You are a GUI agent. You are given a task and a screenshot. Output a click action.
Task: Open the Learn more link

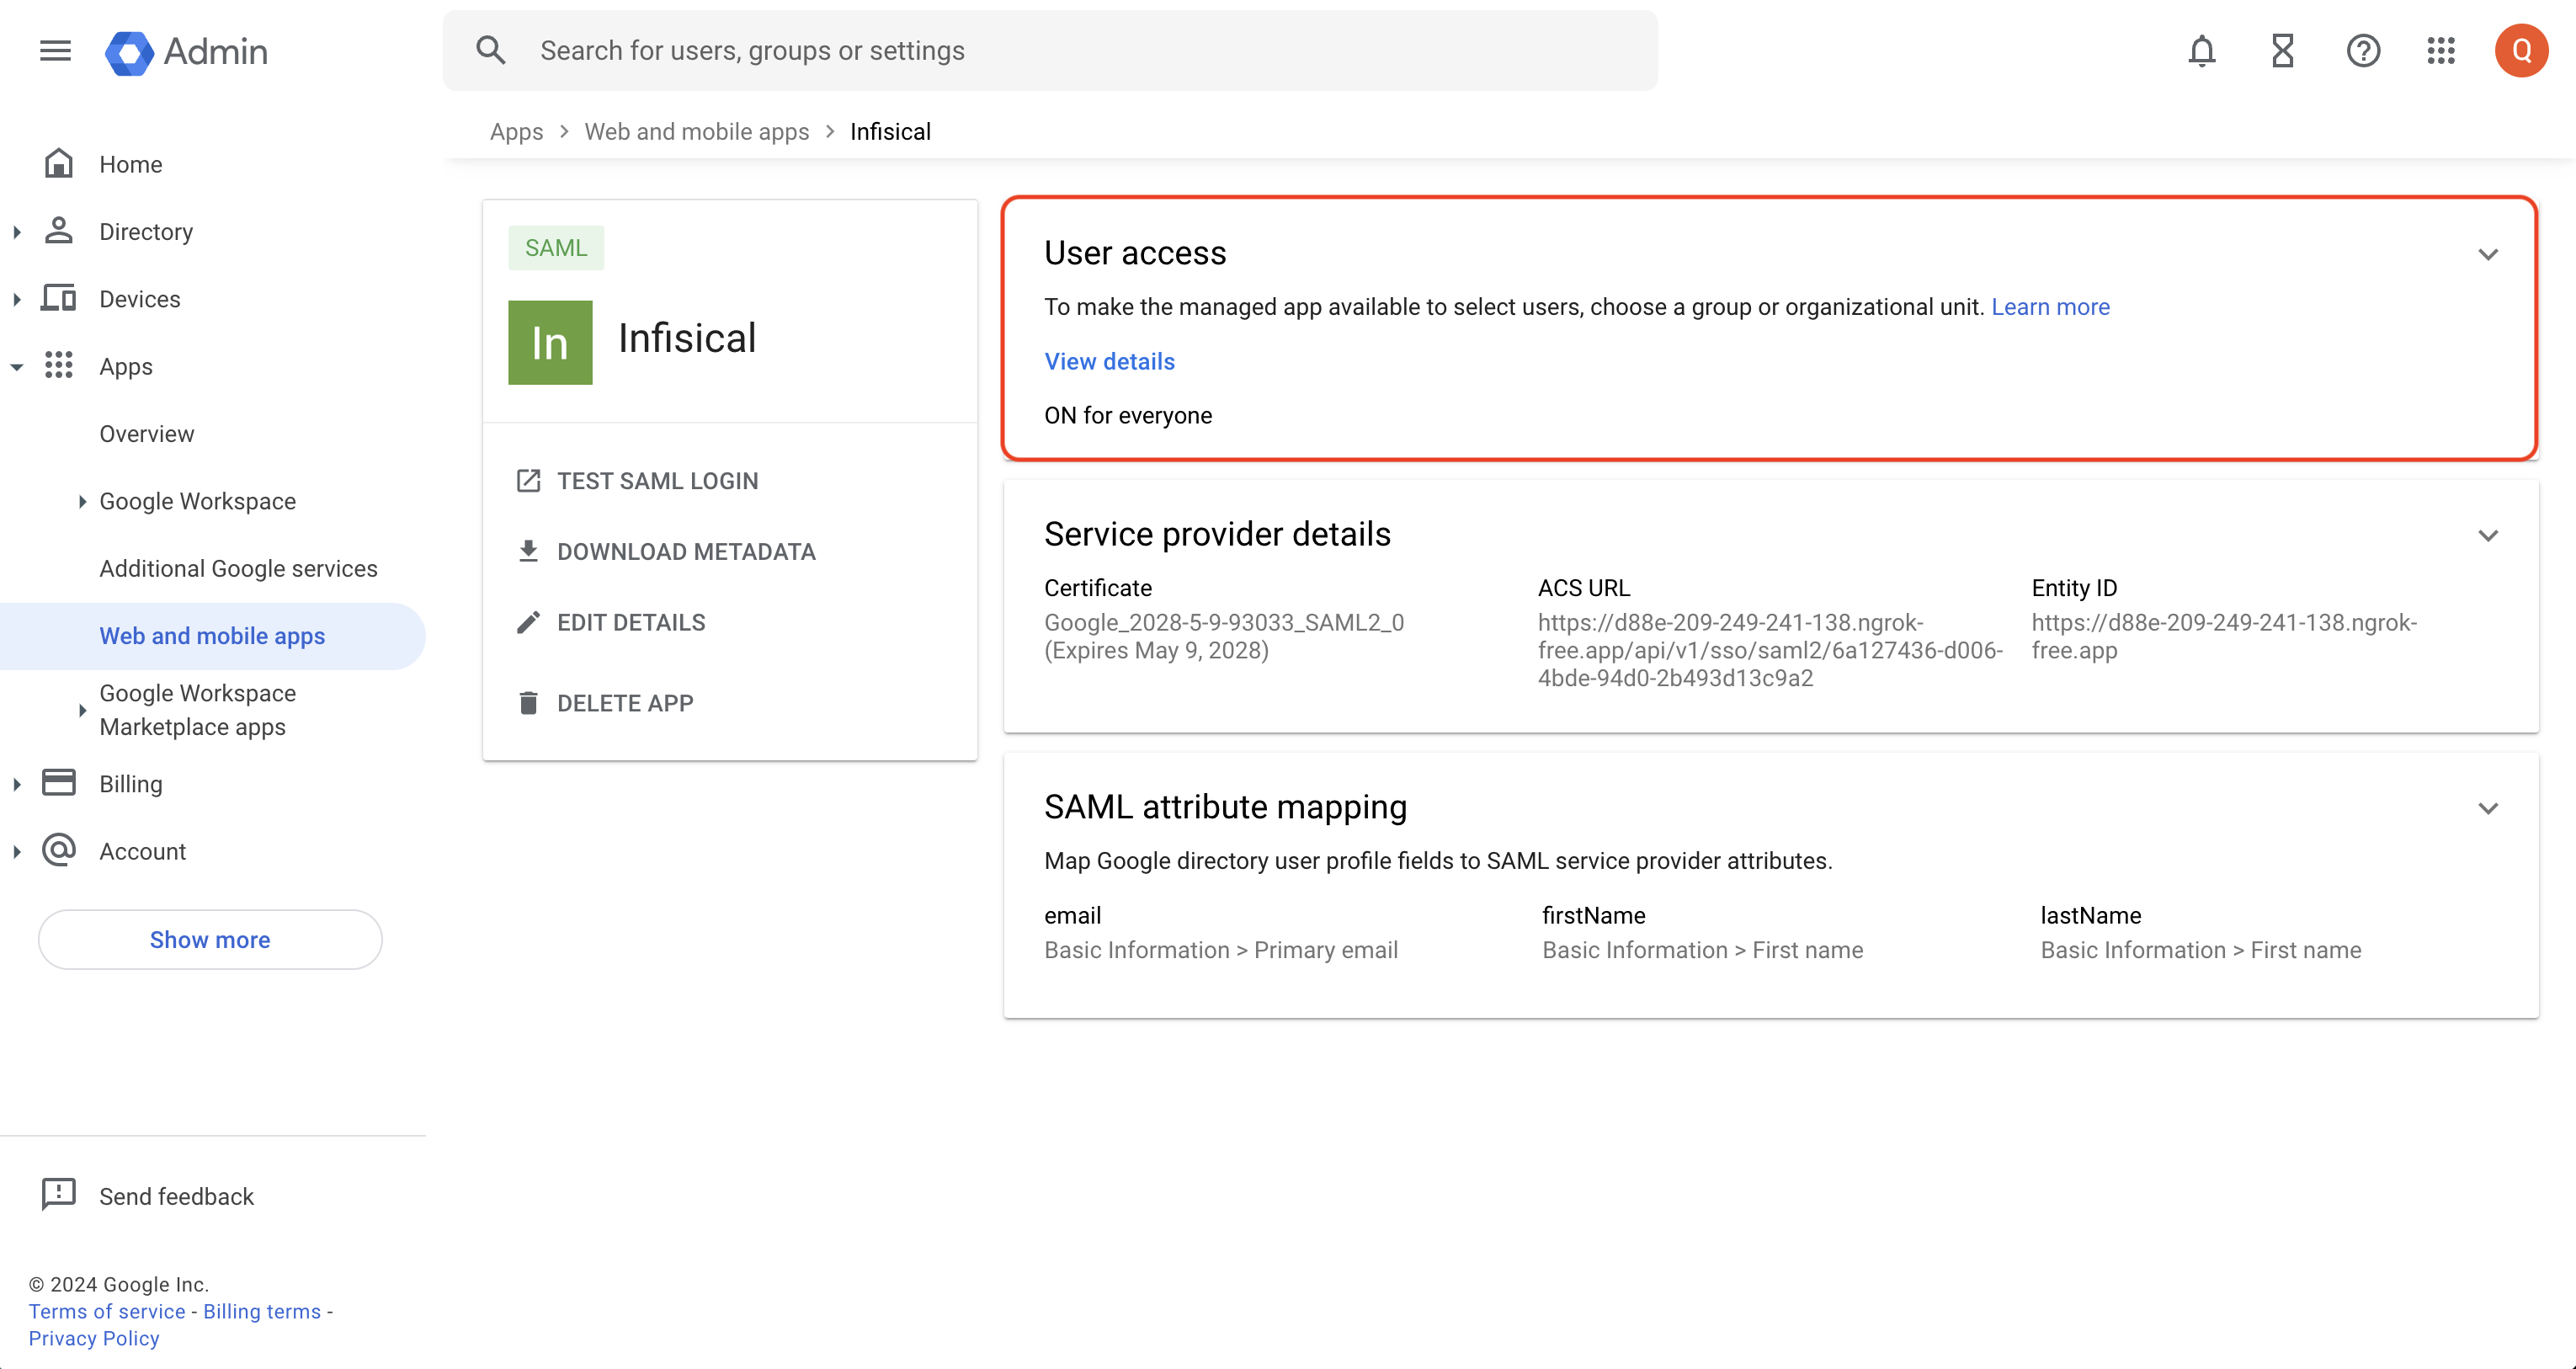[2050, 307]
